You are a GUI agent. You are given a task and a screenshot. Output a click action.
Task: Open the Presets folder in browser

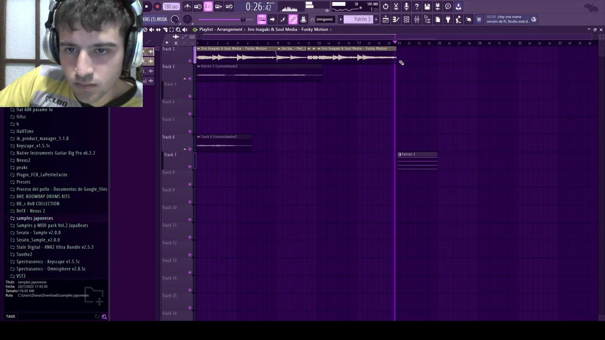23,182
